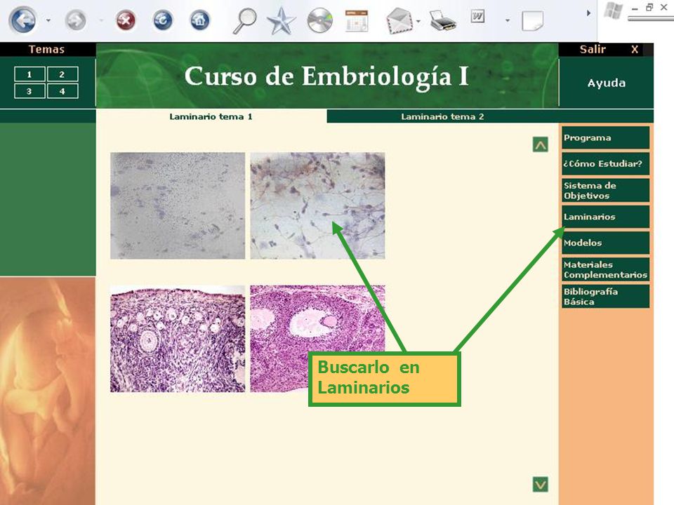The image size is (674, 505).
Task: Click the Mail envelope icon
Action: click(399, 20)
